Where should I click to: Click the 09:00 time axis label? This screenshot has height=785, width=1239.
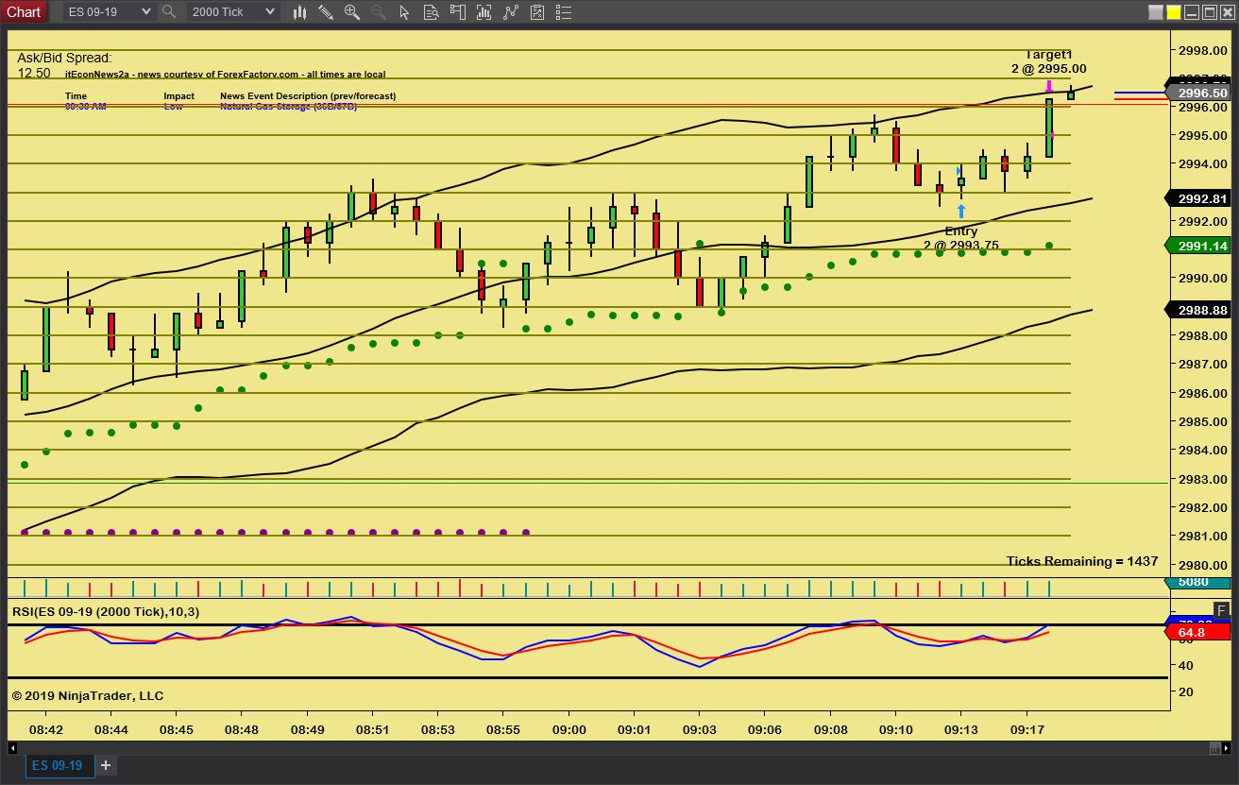click(569, 730)
